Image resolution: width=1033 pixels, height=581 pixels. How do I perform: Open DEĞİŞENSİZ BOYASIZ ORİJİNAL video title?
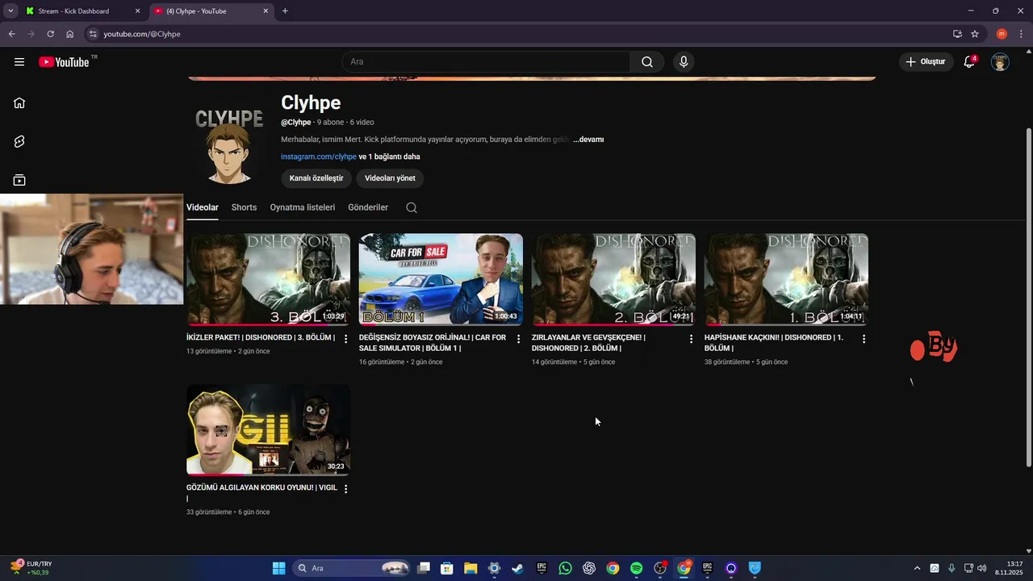tap(433, 343)
